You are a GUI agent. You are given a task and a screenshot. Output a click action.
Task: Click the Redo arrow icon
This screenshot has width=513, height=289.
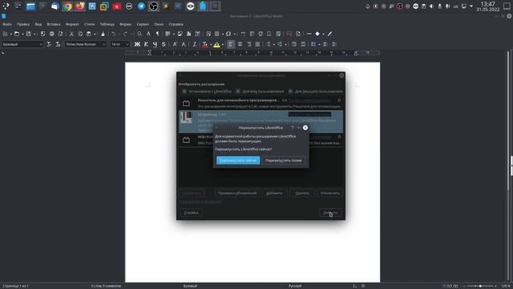[125, 34]
